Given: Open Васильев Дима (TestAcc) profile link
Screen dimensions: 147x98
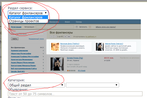Looking at the screenshot, I should coord(70,44).
